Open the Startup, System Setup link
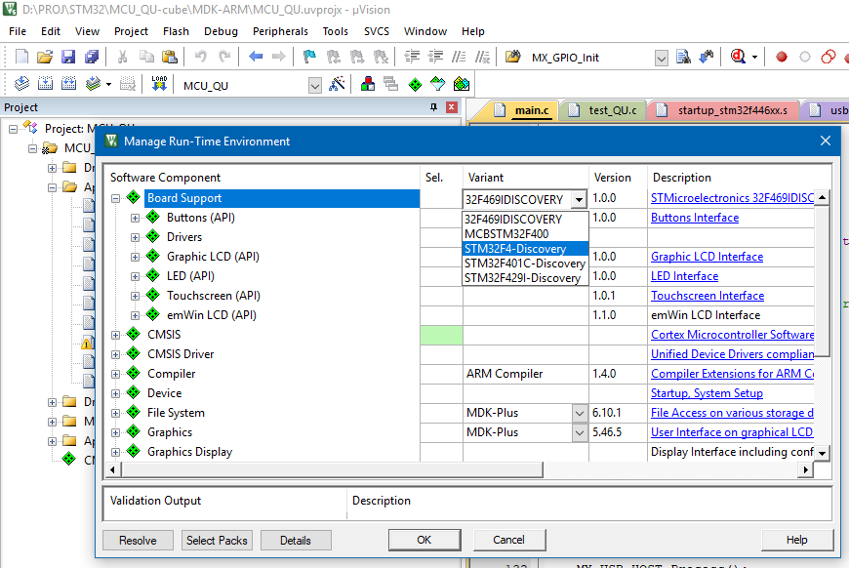The height and width of the screenshot is (568, 849). coord(707,393)
